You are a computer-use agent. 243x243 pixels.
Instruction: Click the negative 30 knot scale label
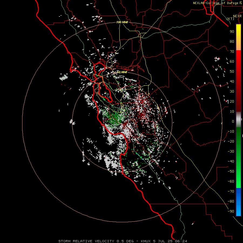coord(231,151)
